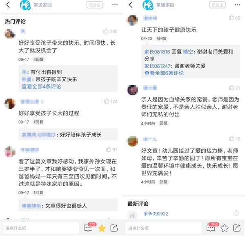Tap 回复 under the 21-like comment
Screen dimensions: 245x236
click(x=164, y=123)
